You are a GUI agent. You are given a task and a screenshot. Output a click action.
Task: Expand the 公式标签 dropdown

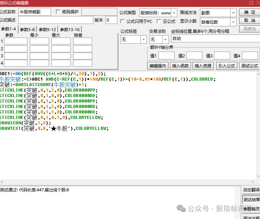point(143,40)
